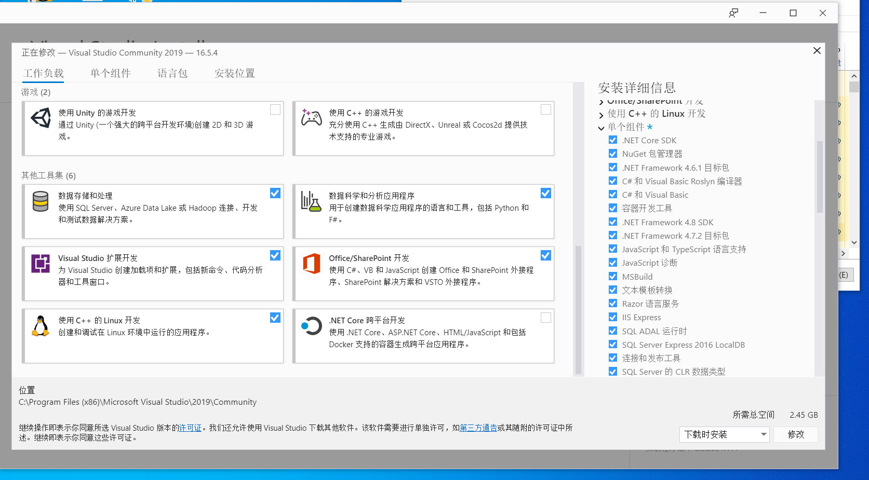Uncheck IIS Express component
869x480 pixels.
pos(613,317)
